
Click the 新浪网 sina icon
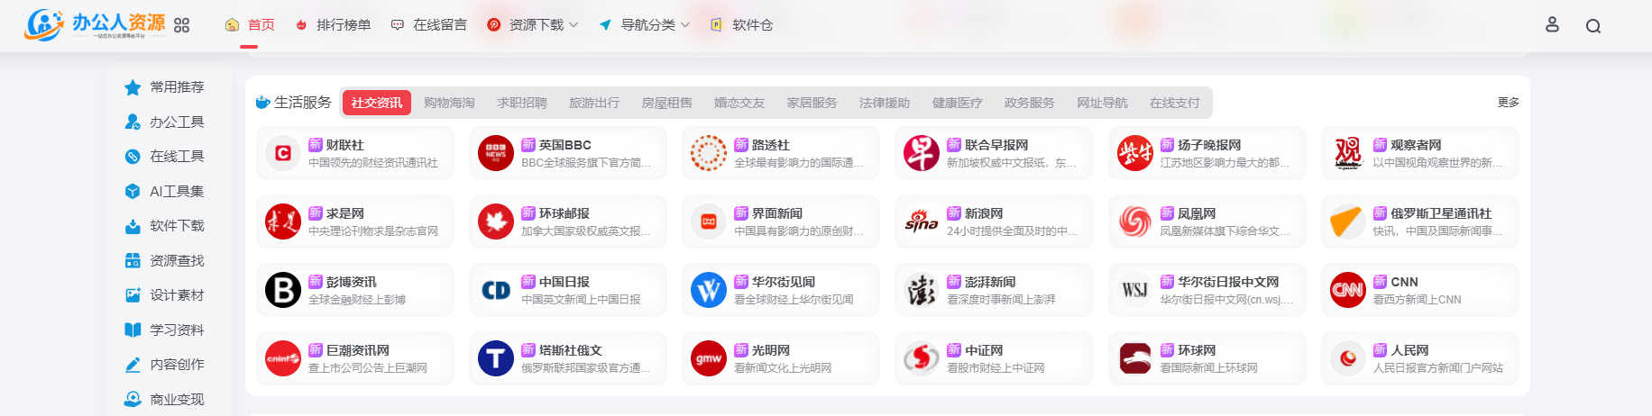coord(922,222)
